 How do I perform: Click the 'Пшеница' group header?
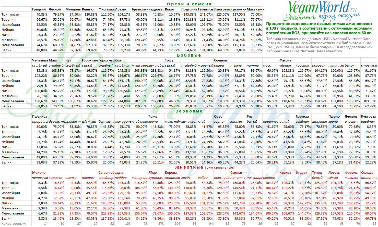pos(40,116)
